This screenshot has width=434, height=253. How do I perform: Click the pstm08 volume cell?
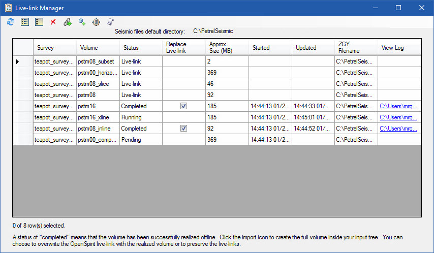tap(98, 95)
